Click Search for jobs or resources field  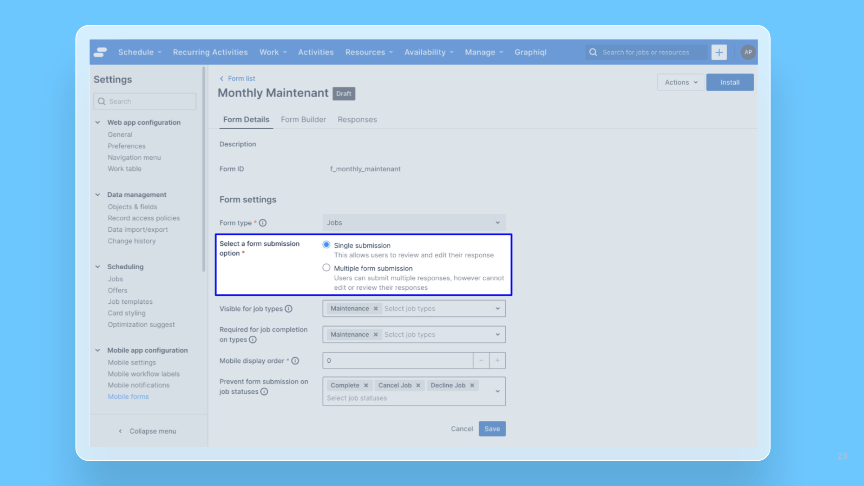point(646,52)
